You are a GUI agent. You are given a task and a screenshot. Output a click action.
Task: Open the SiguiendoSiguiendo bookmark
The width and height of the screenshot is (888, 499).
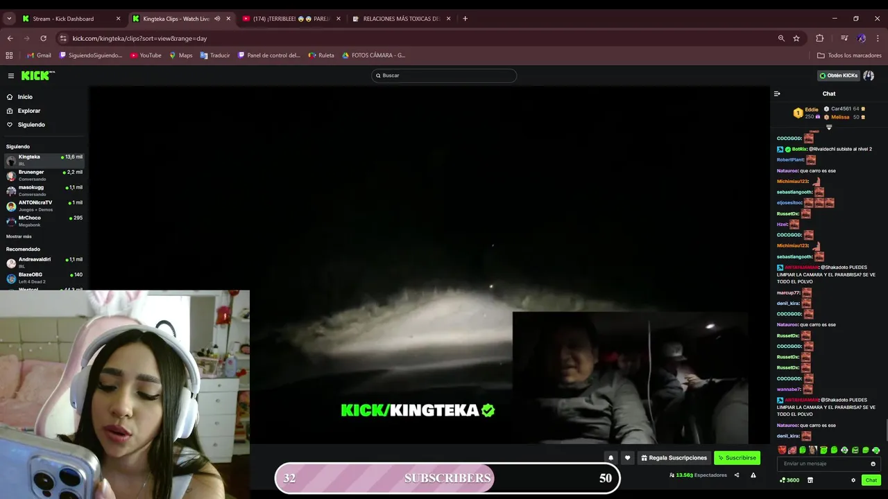91,55
